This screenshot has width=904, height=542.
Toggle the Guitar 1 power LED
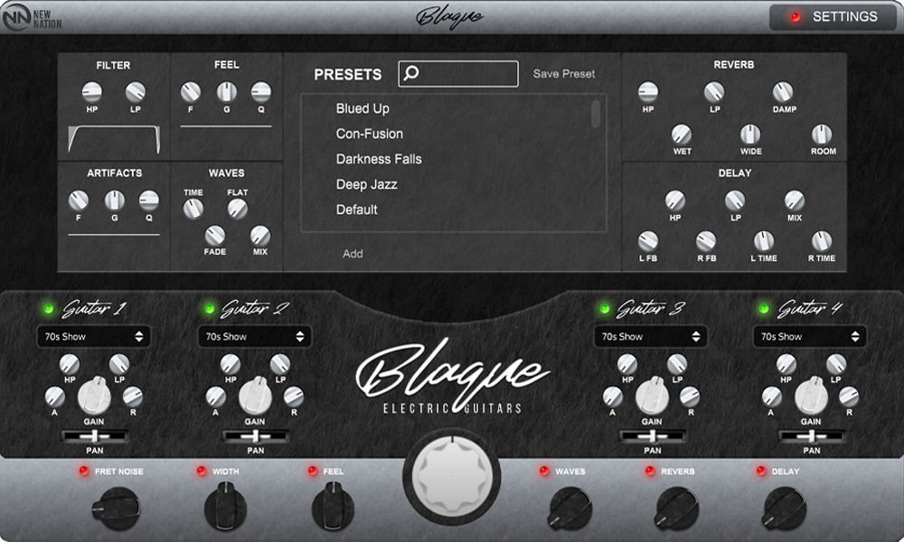pos(47,310)
